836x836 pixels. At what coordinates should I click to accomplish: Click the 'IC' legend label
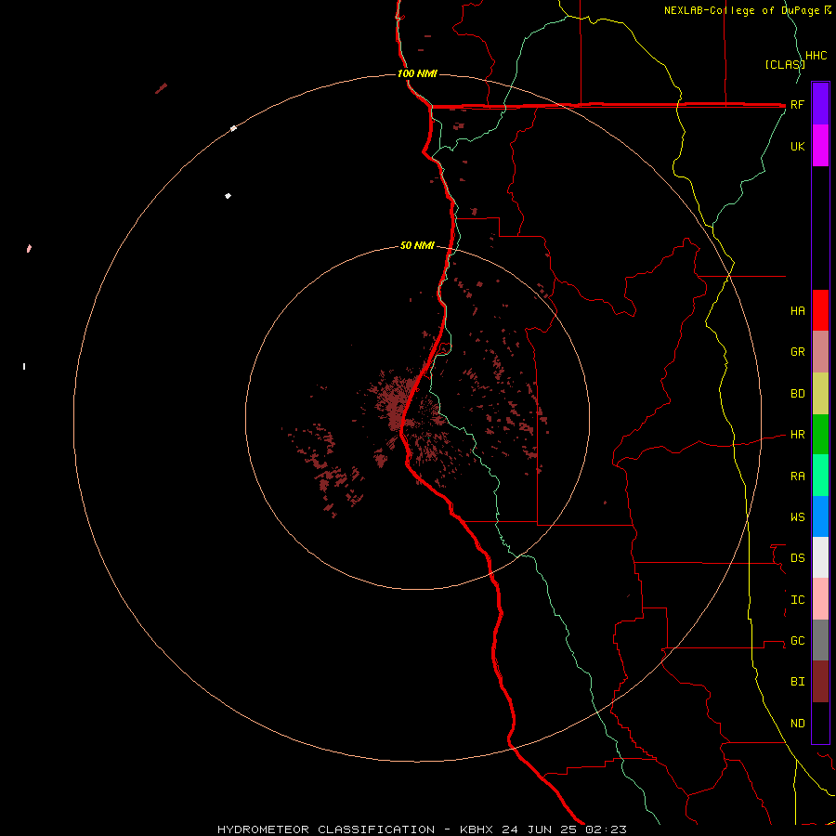797,600
